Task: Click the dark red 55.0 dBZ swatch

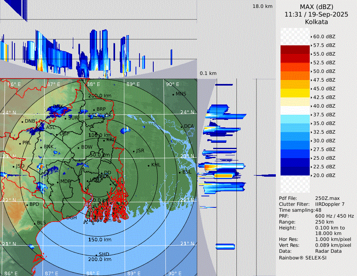Action: [x=295, y=50]
